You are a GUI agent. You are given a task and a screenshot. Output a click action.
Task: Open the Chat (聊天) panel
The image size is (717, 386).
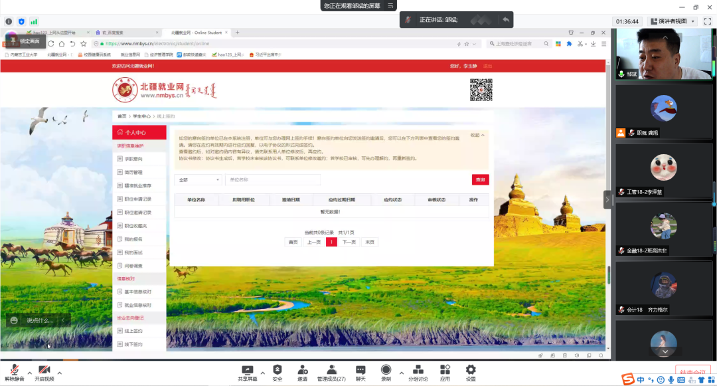coord(360,371)
